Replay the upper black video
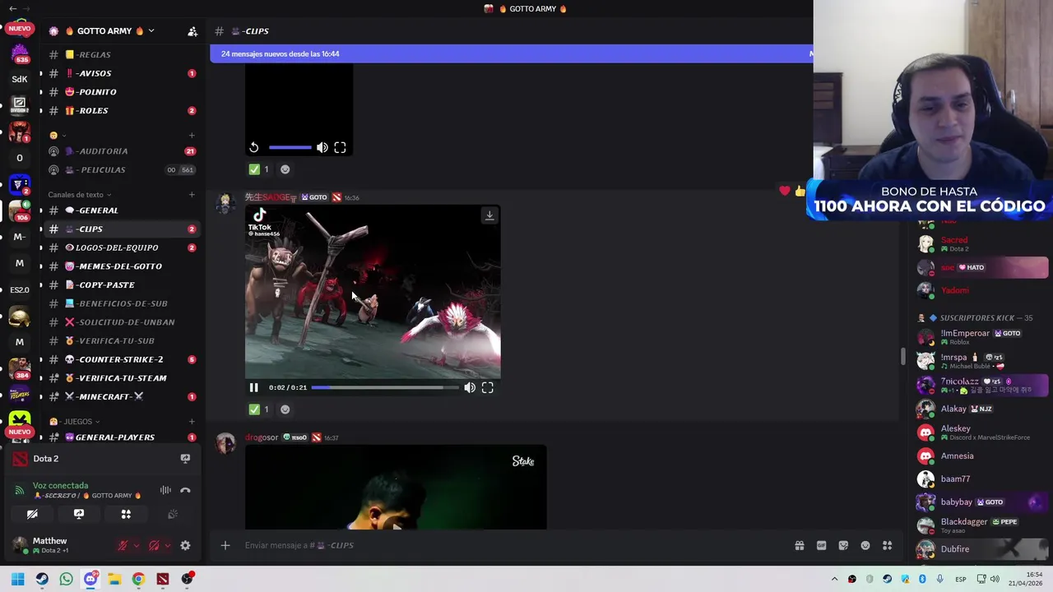Image resolution: width=1053 pixels, height=592 pixels. 254,147
